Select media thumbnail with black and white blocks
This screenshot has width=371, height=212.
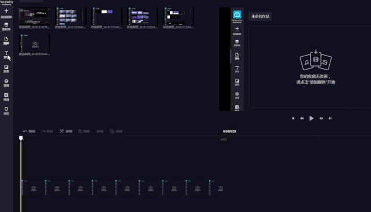178,16
